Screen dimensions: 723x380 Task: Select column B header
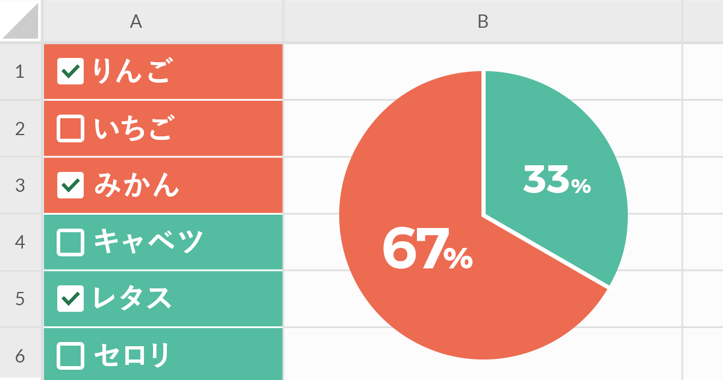[483, 22]
